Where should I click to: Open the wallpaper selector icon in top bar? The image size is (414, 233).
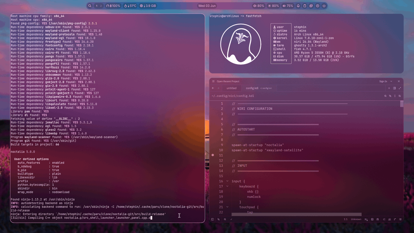click(x=311, y=6)
